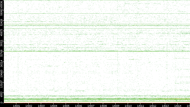Click the 14:14 time label
Image resolution: width=190 pixels, height=107 pixels.
pyautogui.click(x=178, y=106)
